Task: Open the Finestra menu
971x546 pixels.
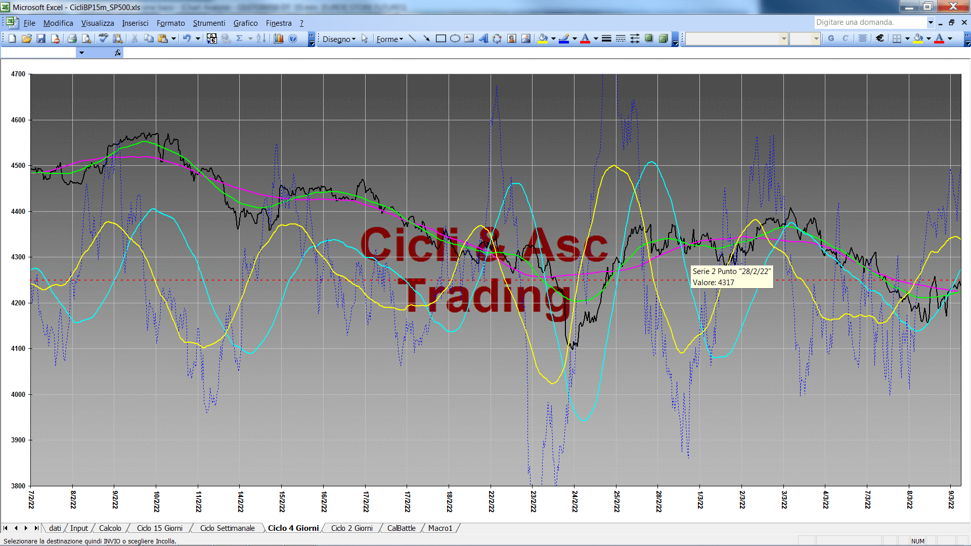Action: click(x=279, y=23)
